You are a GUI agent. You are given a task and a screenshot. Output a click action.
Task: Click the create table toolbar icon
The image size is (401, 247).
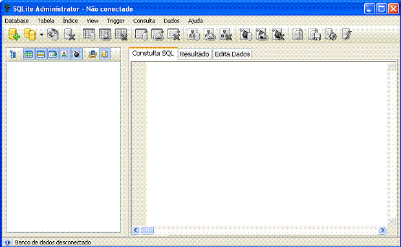[89, 34]
